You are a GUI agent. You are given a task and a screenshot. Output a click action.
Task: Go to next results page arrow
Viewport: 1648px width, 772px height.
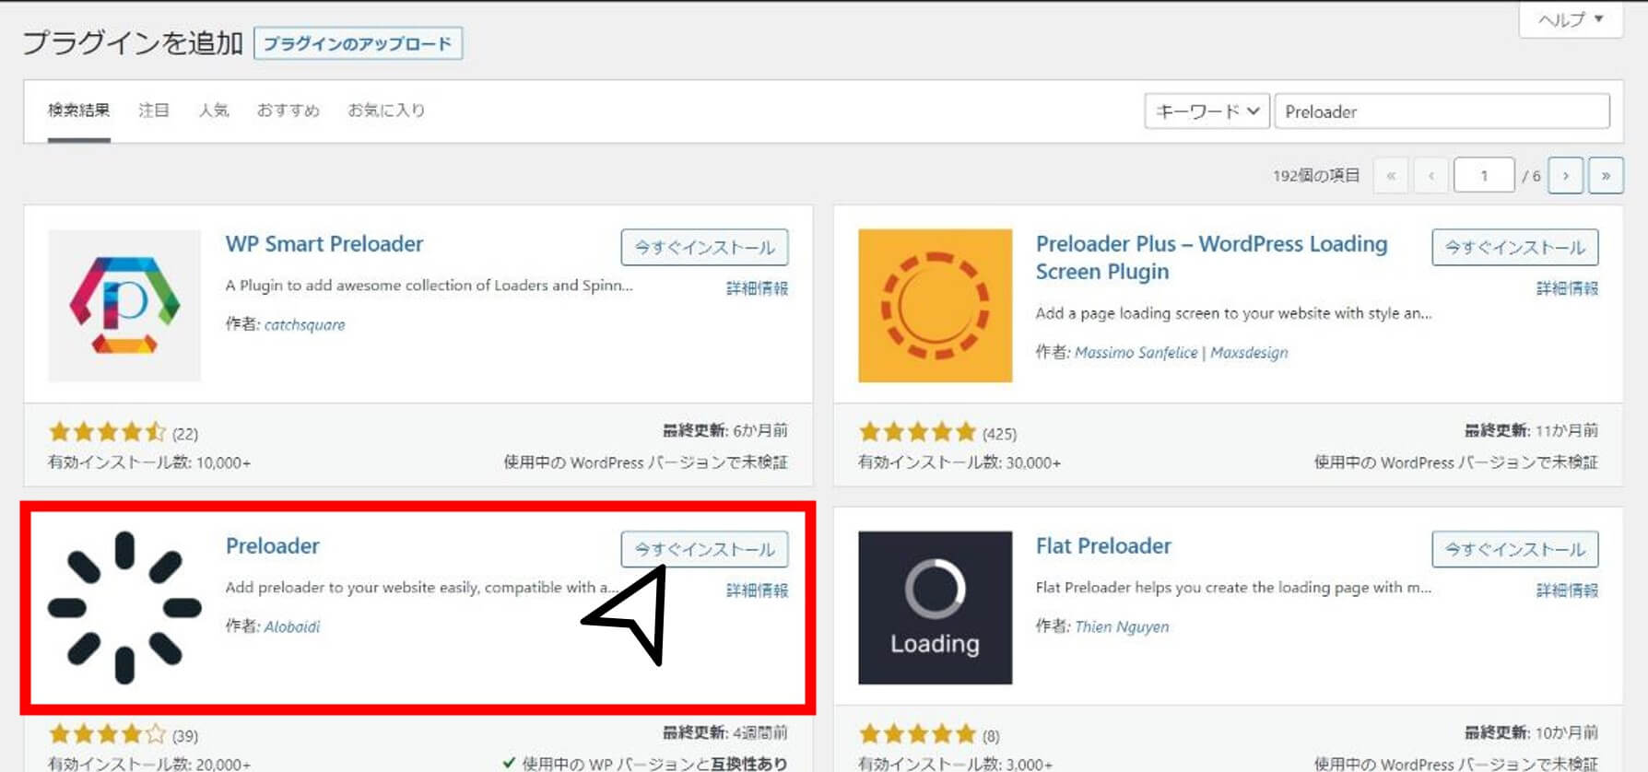tap(1565, 175)
